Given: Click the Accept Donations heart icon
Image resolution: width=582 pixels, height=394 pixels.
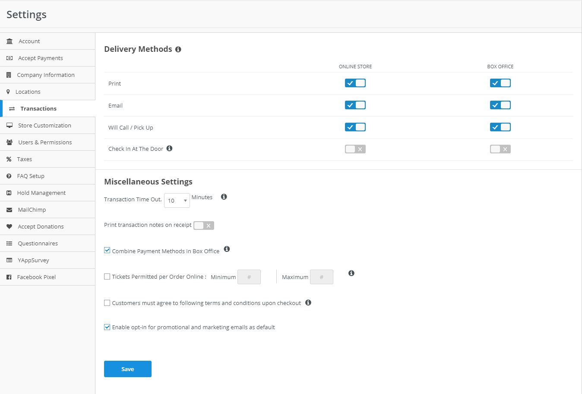Looking at the screenshot, I should coord(9,226).
